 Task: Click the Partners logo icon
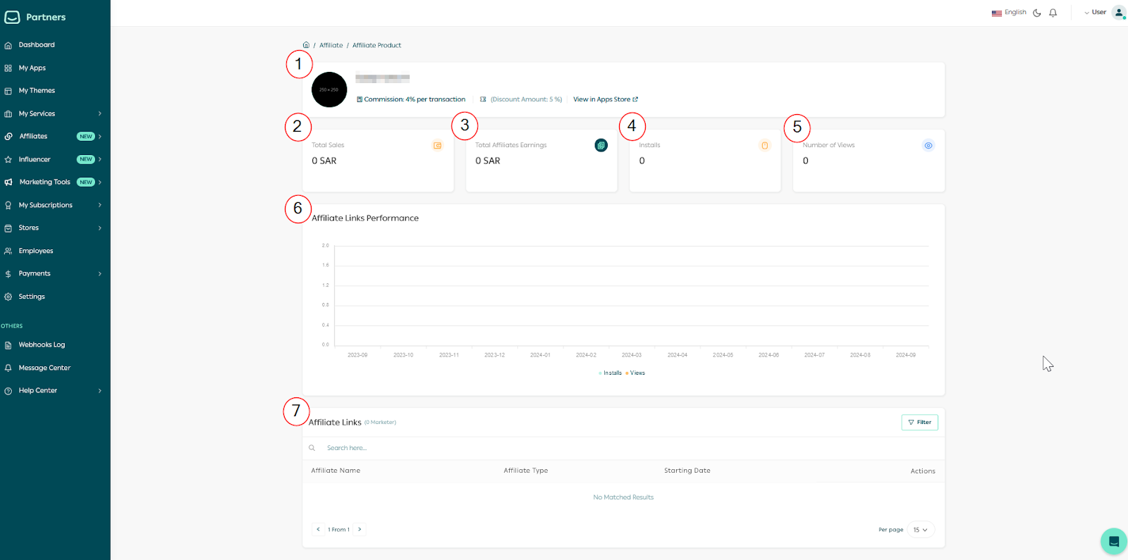(x=13, y=17)
